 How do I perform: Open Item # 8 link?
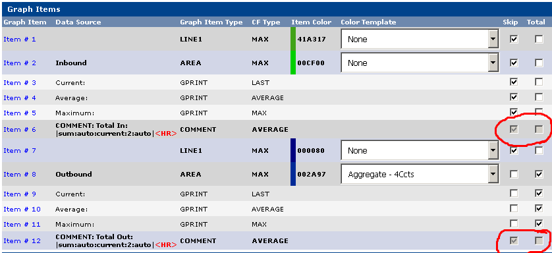click(20, 174)
